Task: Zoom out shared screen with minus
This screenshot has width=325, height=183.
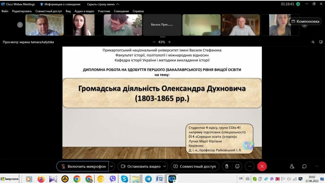Action: (154, 42)
